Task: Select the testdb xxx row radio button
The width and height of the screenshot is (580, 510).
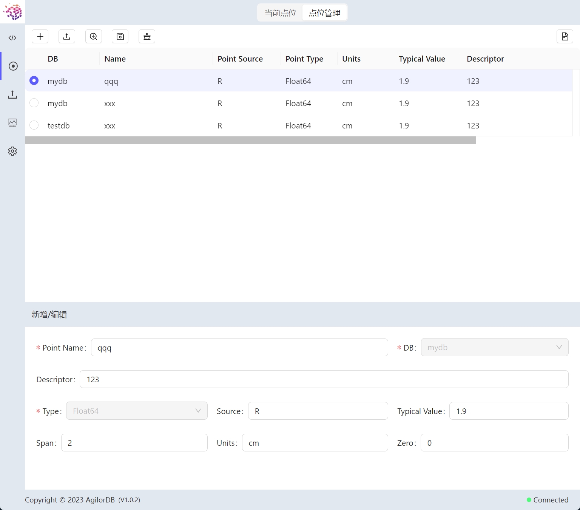Action: pos(34,125)
